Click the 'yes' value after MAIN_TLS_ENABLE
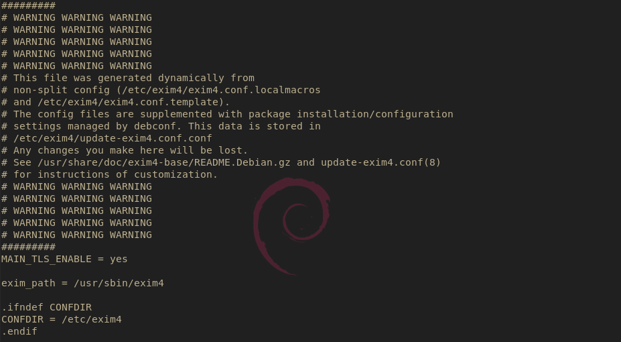 click(119, 259)
